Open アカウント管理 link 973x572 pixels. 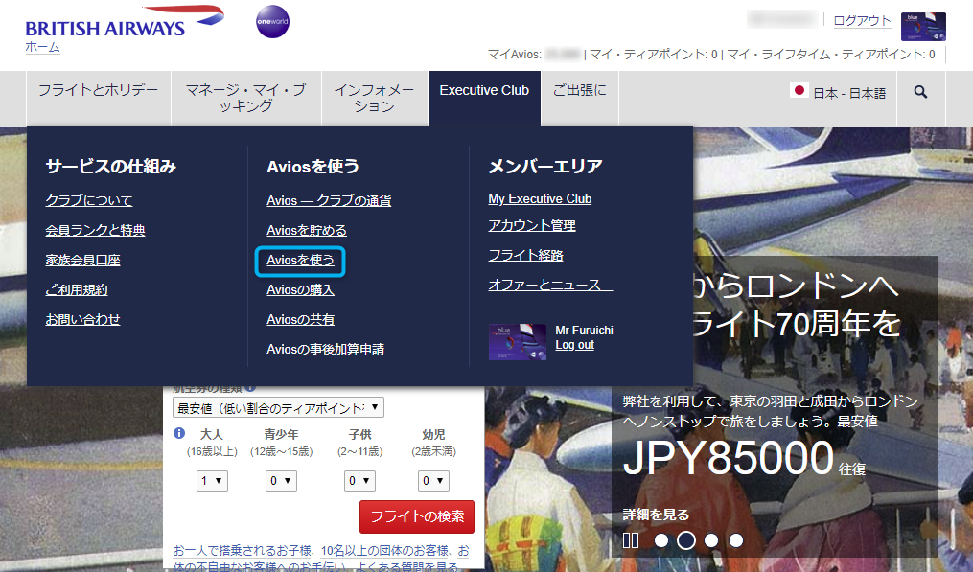(x=532, y=225)
